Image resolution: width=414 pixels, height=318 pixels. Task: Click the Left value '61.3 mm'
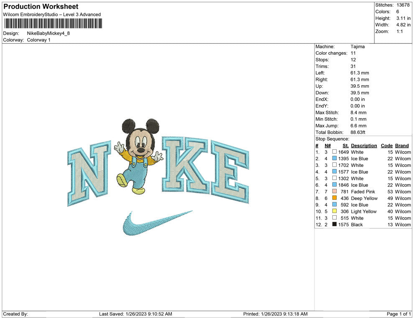click(360, 73)
